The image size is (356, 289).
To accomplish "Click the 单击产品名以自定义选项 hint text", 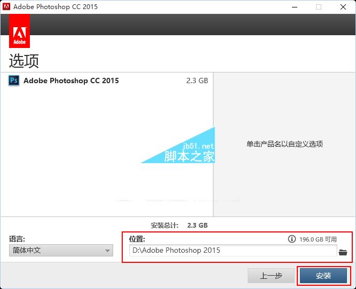I will (x=284, y=144).
